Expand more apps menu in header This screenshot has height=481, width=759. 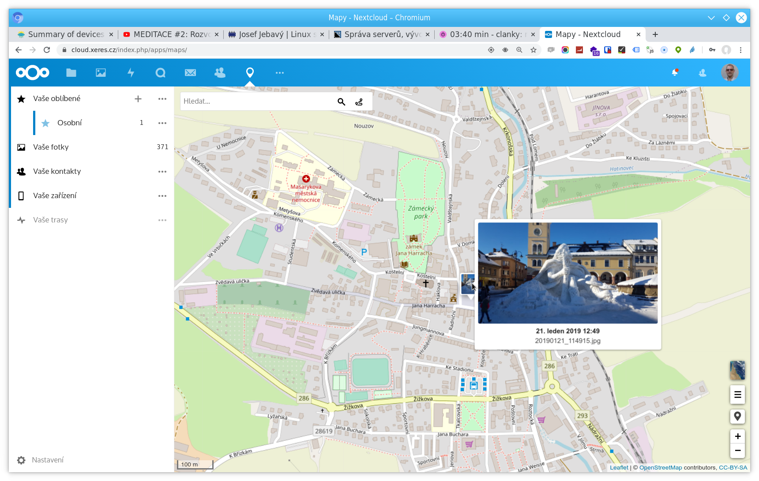(280, 73)
